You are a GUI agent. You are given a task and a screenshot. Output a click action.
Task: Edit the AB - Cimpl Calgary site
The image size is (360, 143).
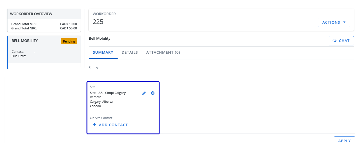coord(144,93)
